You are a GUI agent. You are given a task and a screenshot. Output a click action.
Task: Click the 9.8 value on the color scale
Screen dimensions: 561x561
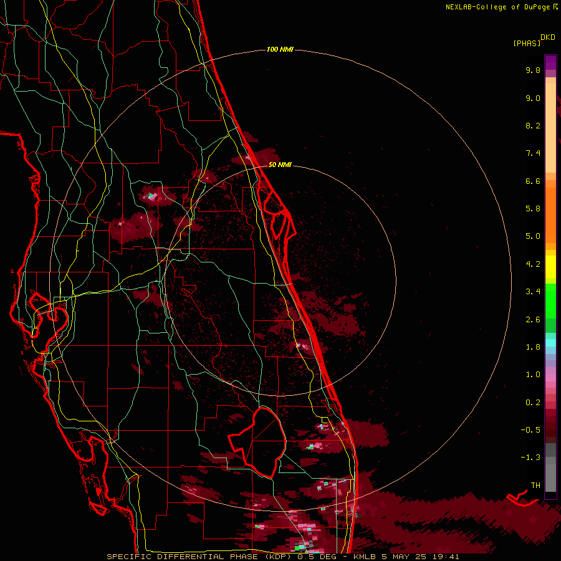tap(533, 70)
